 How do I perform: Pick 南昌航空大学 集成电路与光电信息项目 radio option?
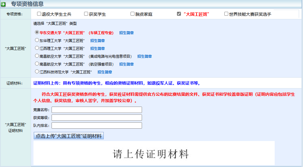click(x=37, y=56)
